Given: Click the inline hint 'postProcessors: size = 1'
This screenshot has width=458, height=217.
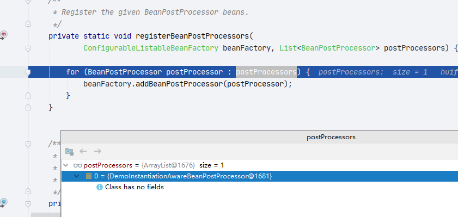Looking at the screenshot, I should coord(373,72).
